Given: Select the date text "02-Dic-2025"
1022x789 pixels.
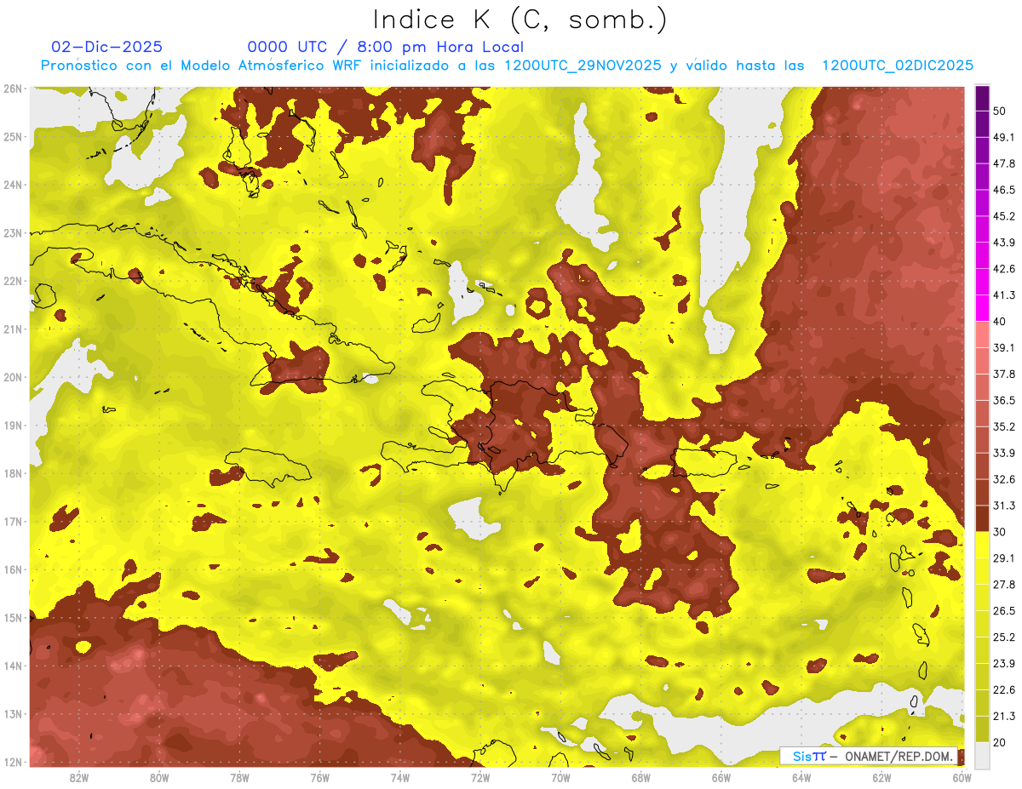Looking at the screenshot, I should 107,47.
